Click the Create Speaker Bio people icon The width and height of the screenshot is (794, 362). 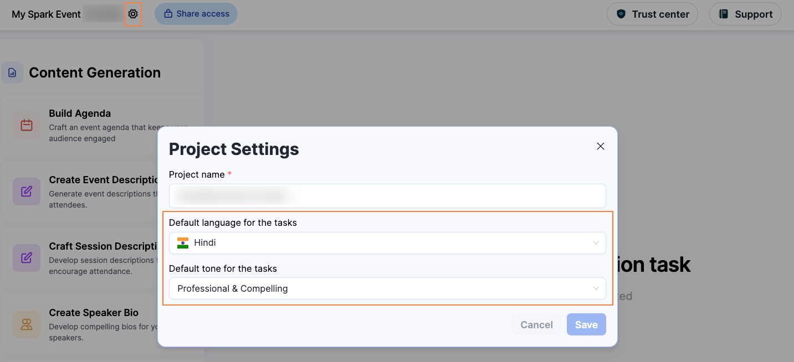pyautogui.click(x=27, y=324)
